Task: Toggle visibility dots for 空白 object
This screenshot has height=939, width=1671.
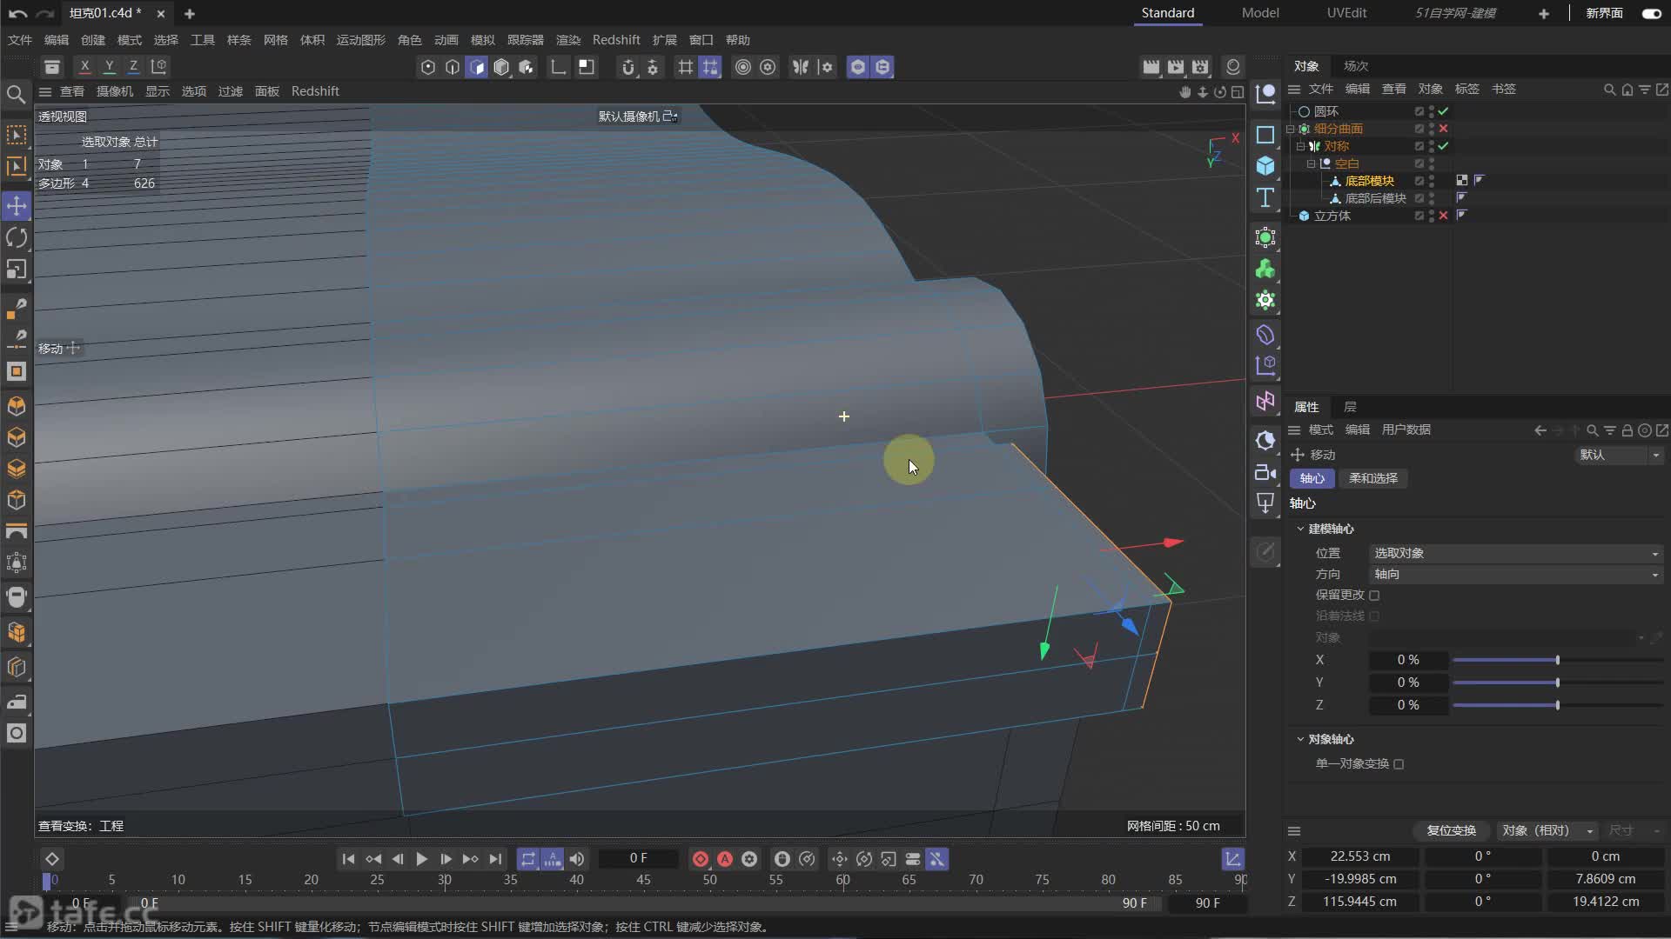Action: [x=1432, y=163]
